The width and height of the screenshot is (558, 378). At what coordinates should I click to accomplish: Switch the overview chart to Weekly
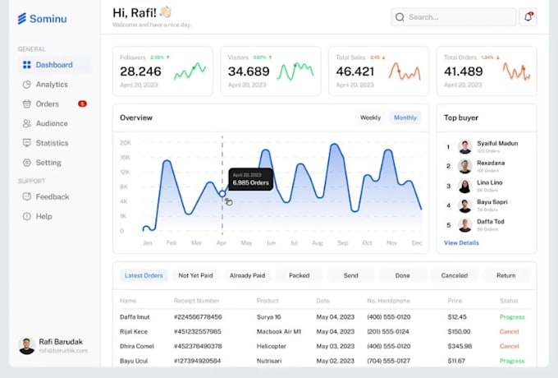point(370,118)
